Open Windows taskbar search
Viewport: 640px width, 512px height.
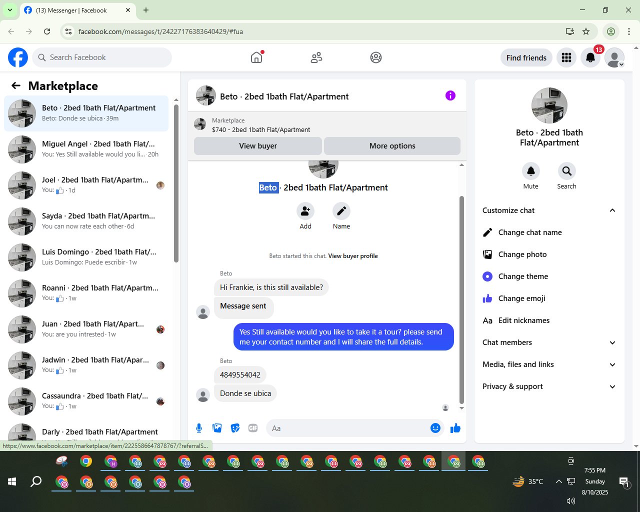point(36,481)
